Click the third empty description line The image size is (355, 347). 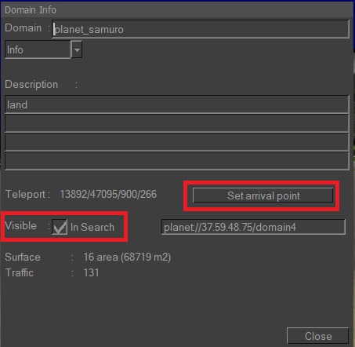177,142
